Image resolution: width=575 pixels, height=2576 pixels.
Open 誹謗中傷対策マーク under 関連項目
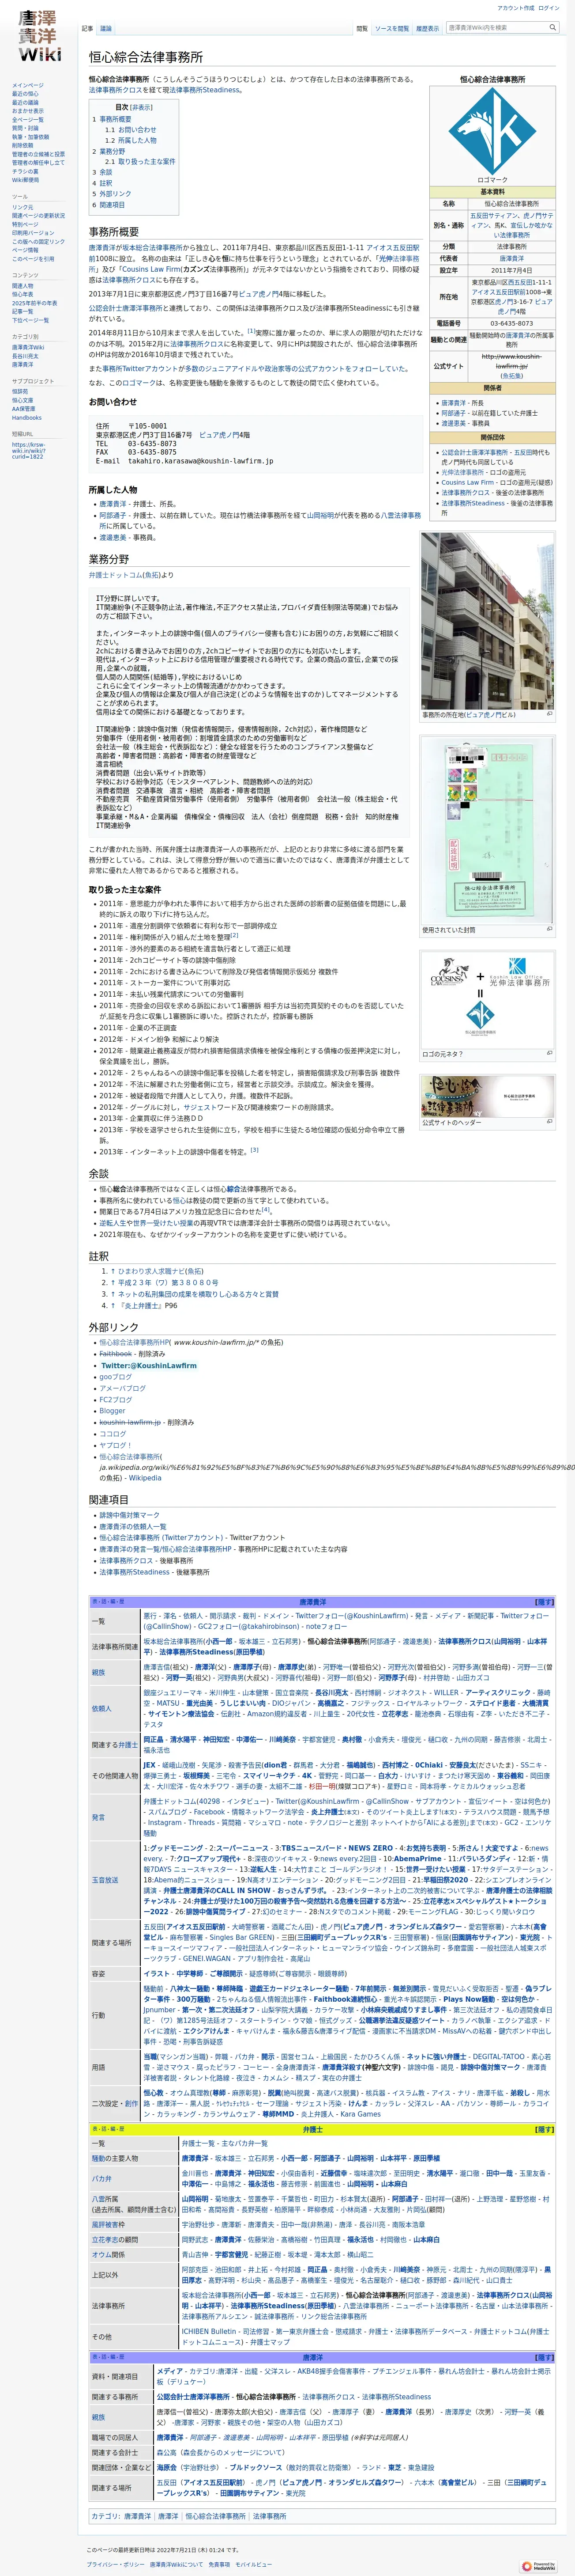[130, 1515]
